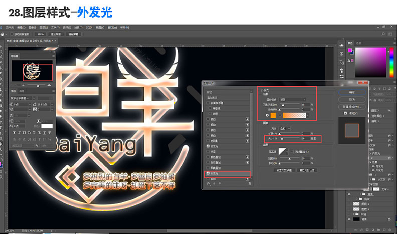Toggle faux bold in Character panel
Screen dimensions: 401x234
pos(15,132)
